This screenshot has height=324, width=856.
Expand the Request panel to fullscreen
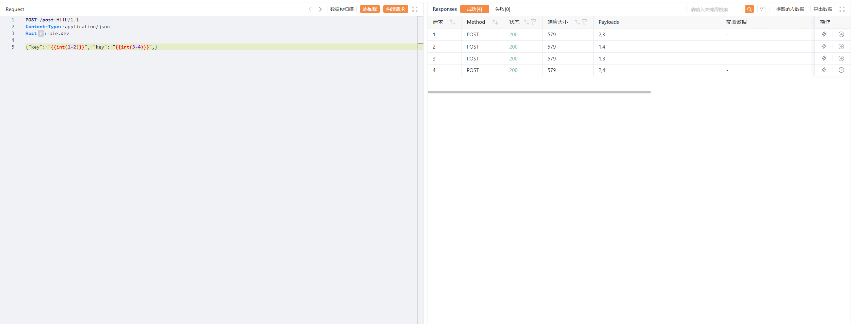415,9
